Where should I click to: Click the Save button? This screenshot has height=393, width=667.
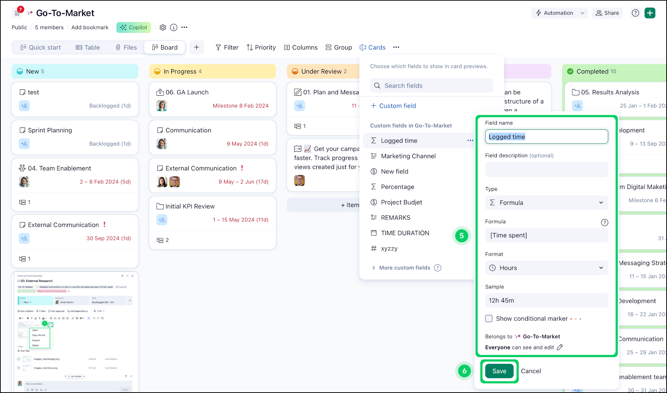click(x=499, y=371)
